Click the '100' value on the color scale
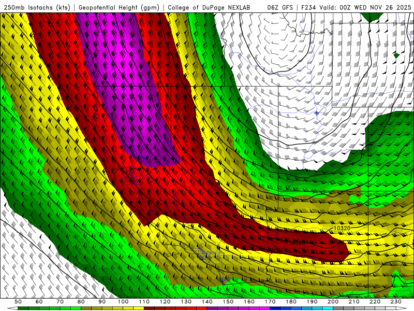The width and height of the screenshot is (414, 311). tap(123, 302)
